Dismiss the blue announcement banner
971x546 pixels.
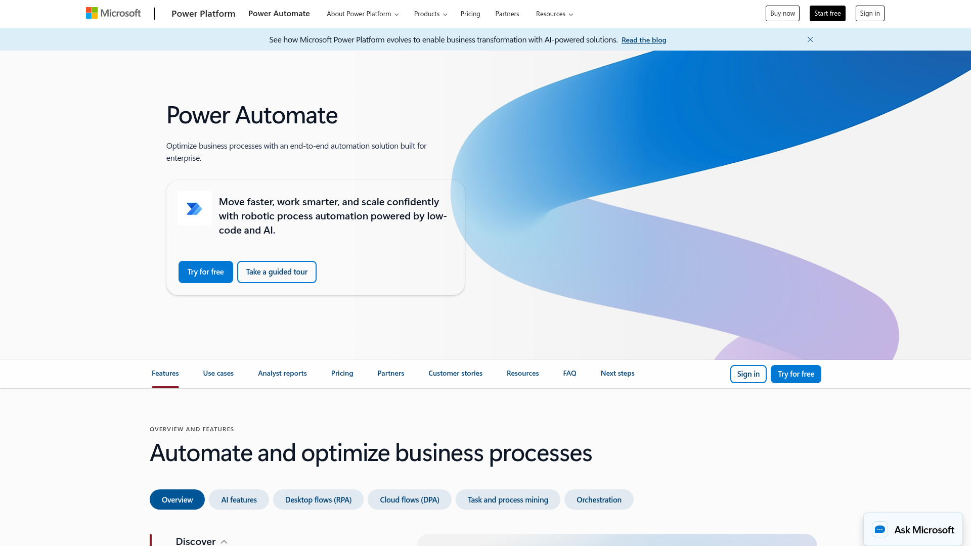tap(810, 39)
